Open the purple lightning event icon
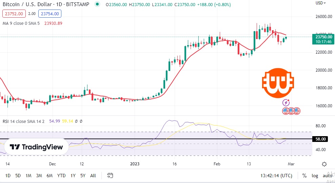This screenshot has width=335, height=183. click(x=286, y=103)
